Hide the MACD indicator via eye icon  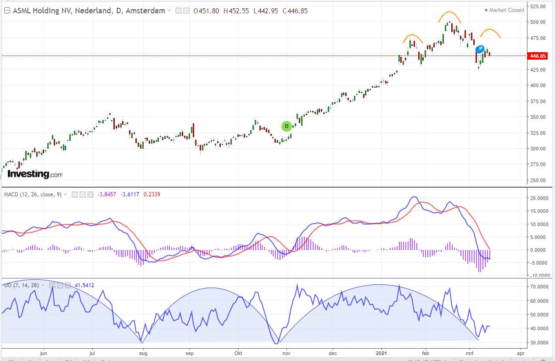pyautogui.click(x=74, y=194)
